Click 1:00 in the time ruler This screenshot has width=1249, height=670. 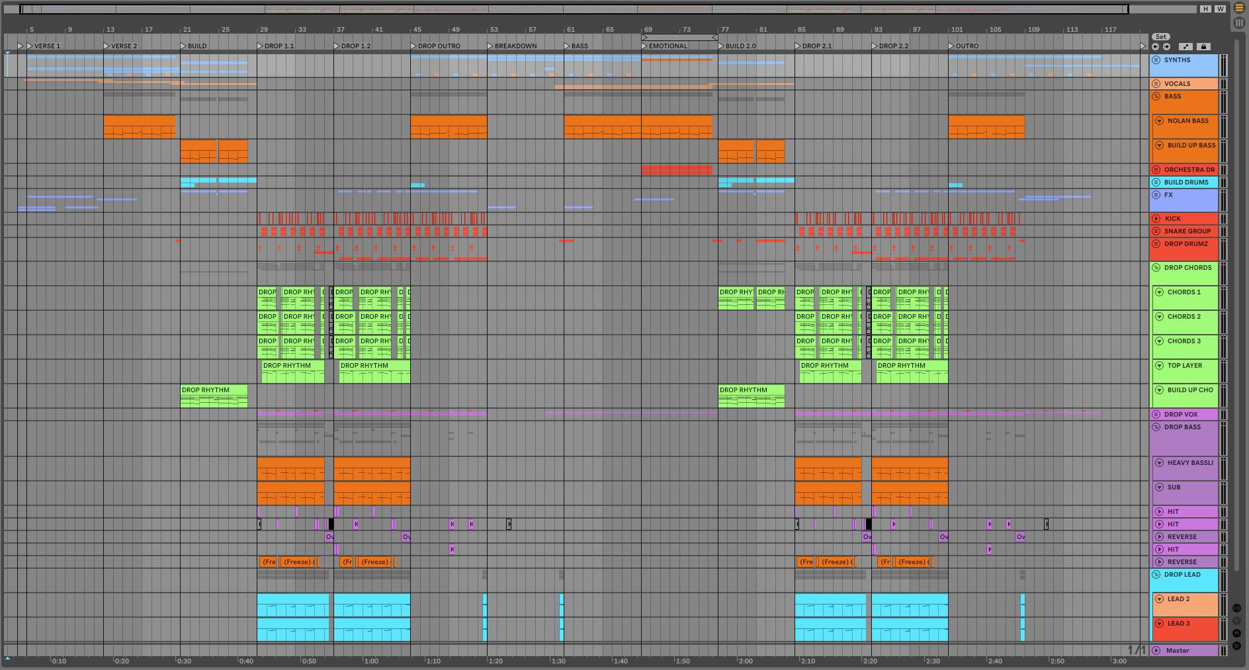tap(371, 661)
